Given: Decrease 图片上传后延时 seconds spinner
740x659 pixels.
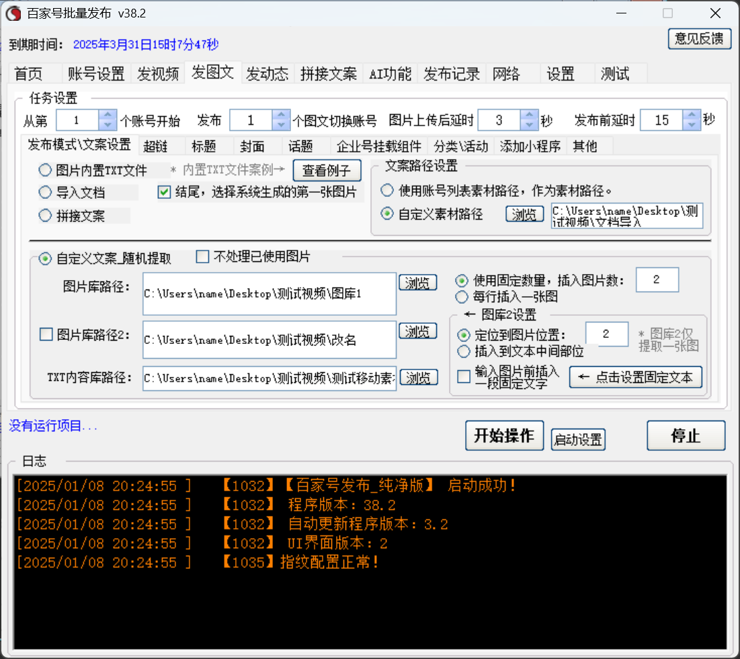Looking at the screenshot, I should click(529, 126).
